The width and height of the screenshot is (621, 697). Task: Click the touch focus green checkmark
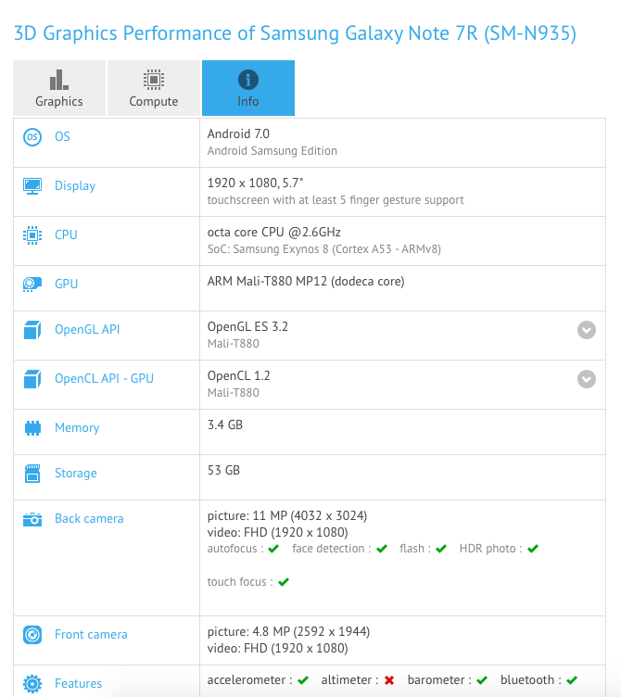pyautogui.click(x=284, y=582)
